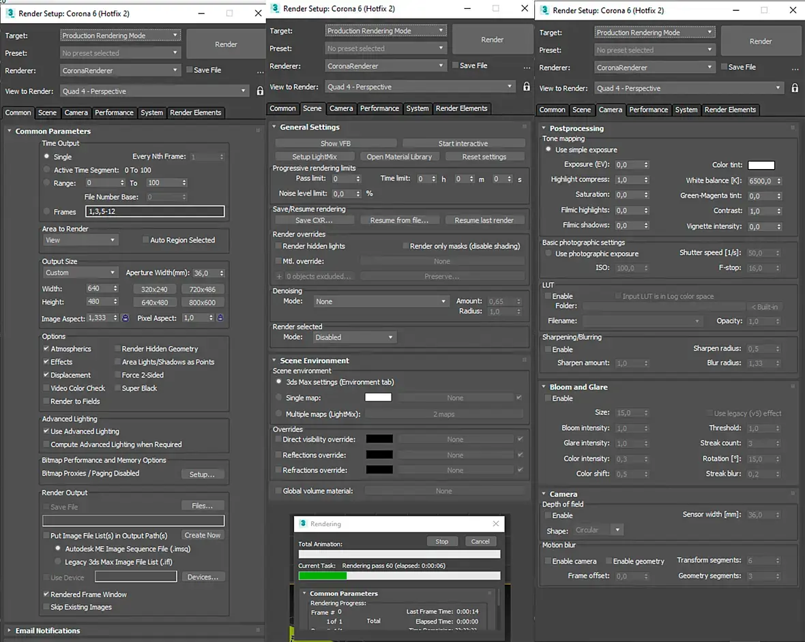The width and height of the screenshot is (805, 642).
Task: Open Target dropdown in left window
Action: (120, 35)
